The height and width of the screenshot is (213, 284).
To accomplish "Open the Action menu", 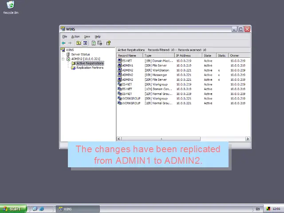I will (75, 36).
